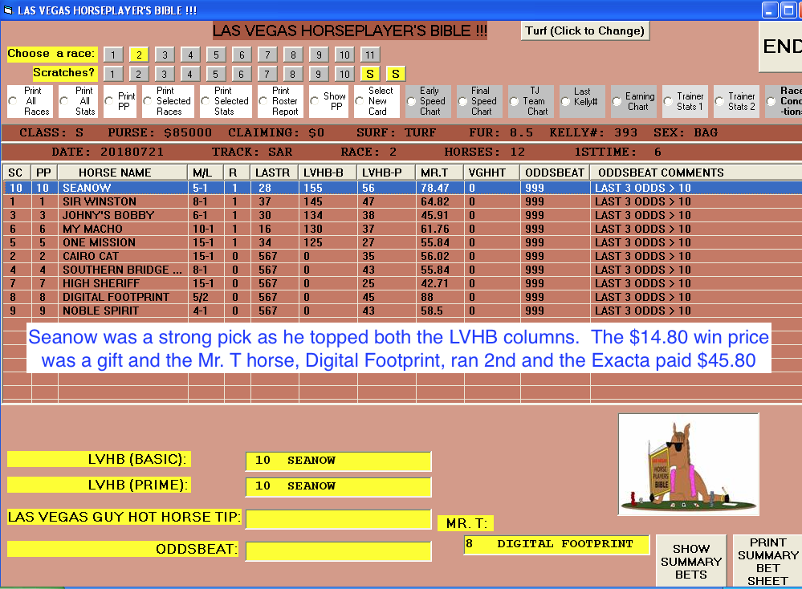
Task: Choose race 1 in the race row
Action: click(113, 55)
